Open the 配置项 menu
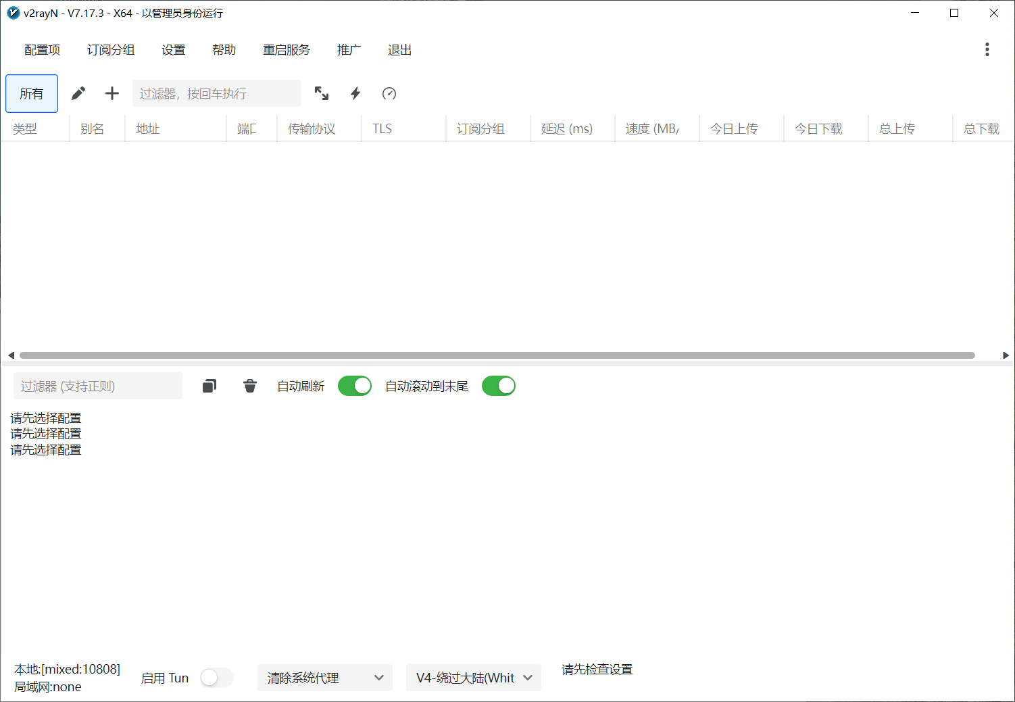This screenshot has width=1015, height=702. (x=43, y=50)
